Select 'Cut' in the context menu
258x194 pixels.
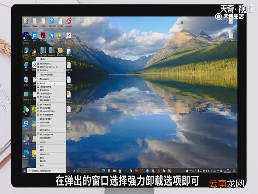(51, 147)
